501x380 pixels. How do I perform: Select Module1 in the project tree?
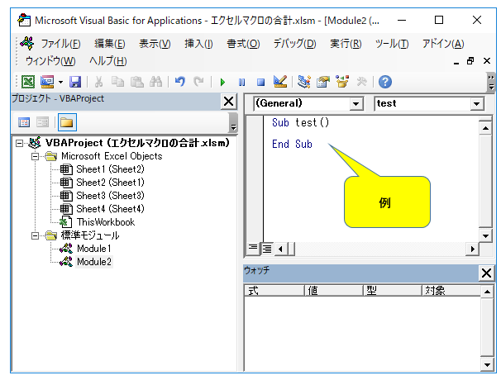coord(94,249)
